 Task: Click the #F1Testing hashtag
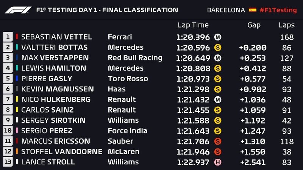278,10
